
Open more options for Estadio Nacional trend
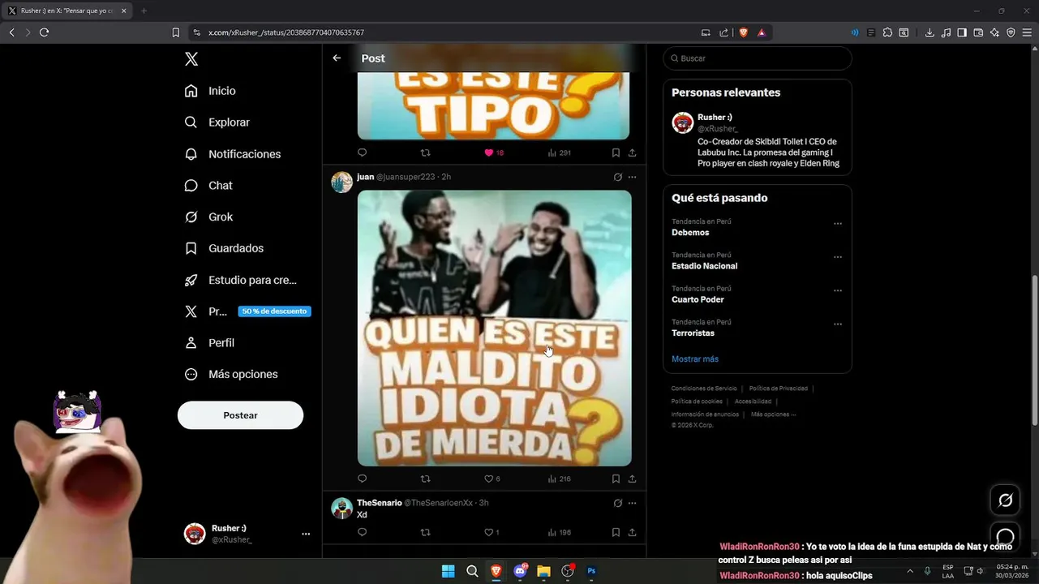838,257
